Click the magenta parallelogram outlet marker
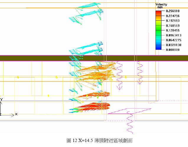This screenshot has height=147, width=188. [x=130, y=111]
